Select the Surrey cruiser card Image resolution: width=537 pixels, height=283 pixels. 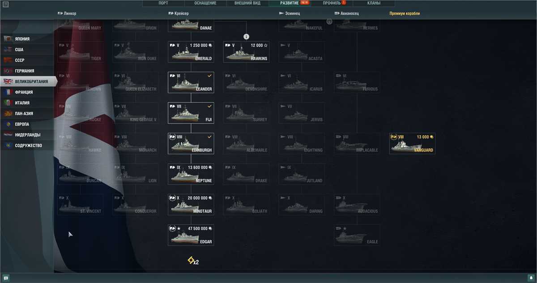pos(246,113)
